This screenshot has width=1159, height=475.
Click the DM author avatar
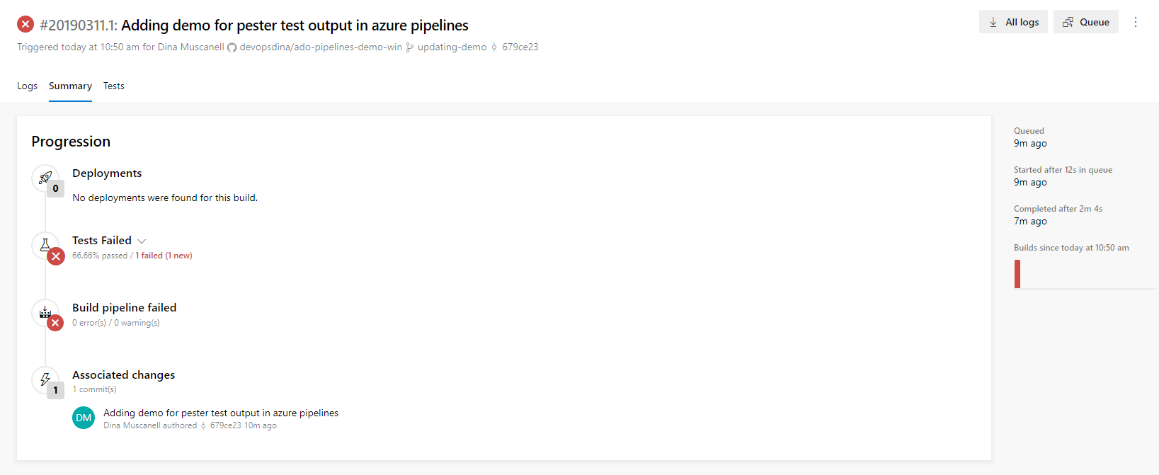coord(84,418)
